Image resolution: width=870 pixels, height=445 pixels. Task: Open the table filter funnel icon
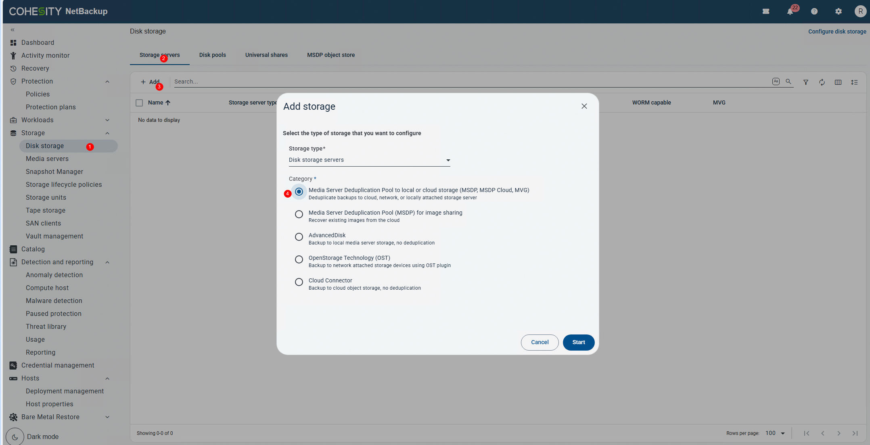tap(806, 82)
